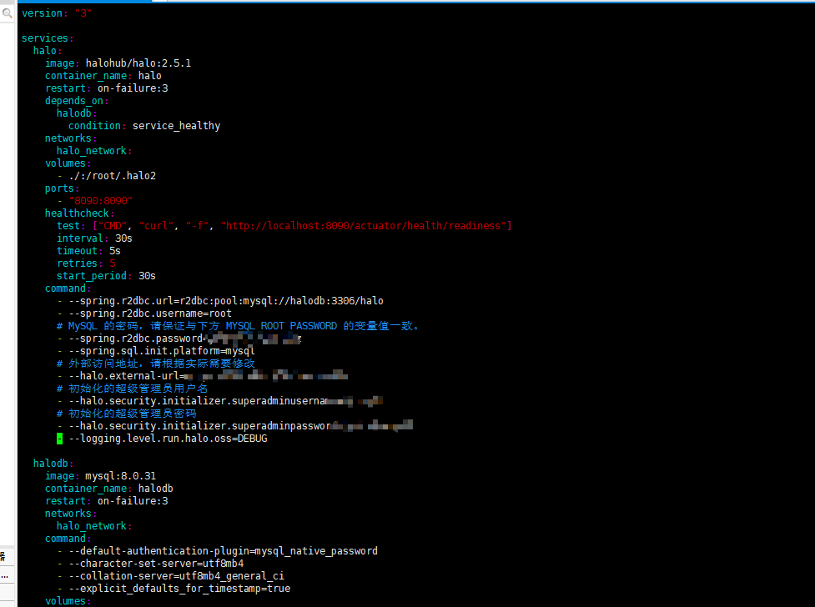Screen dimensions: 815x607
Task: Click the "./:/root/.halo2" volume mapping
Action: 113,176
